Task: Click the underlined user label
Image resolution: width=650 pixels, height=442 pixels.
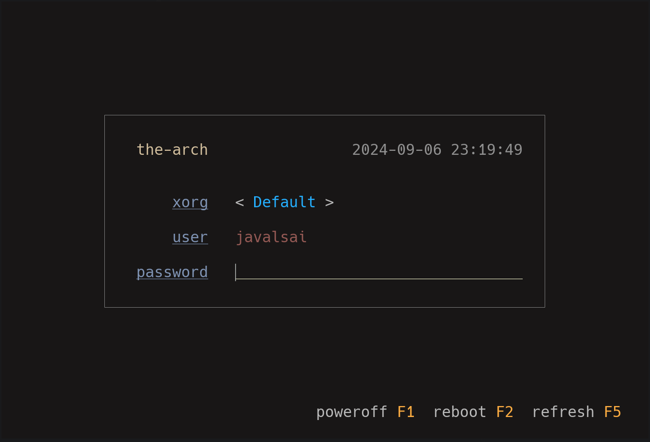Action: coord(190,237)
